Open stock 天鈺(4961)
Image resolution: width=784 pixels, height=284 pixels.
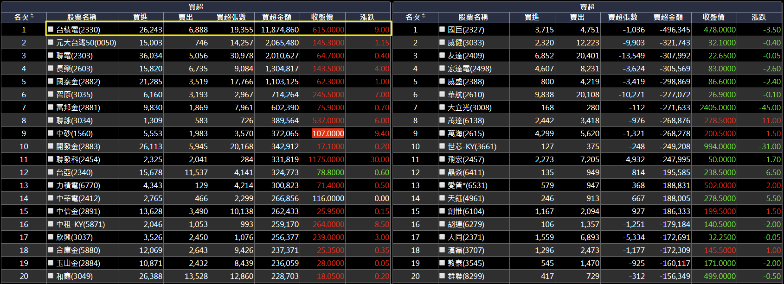466,198
